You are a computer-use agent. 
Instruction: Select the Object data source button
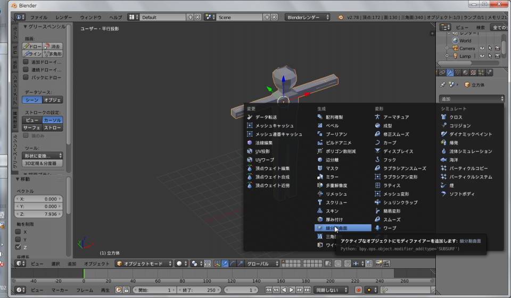pyautogui.click(x=53, y=100)
